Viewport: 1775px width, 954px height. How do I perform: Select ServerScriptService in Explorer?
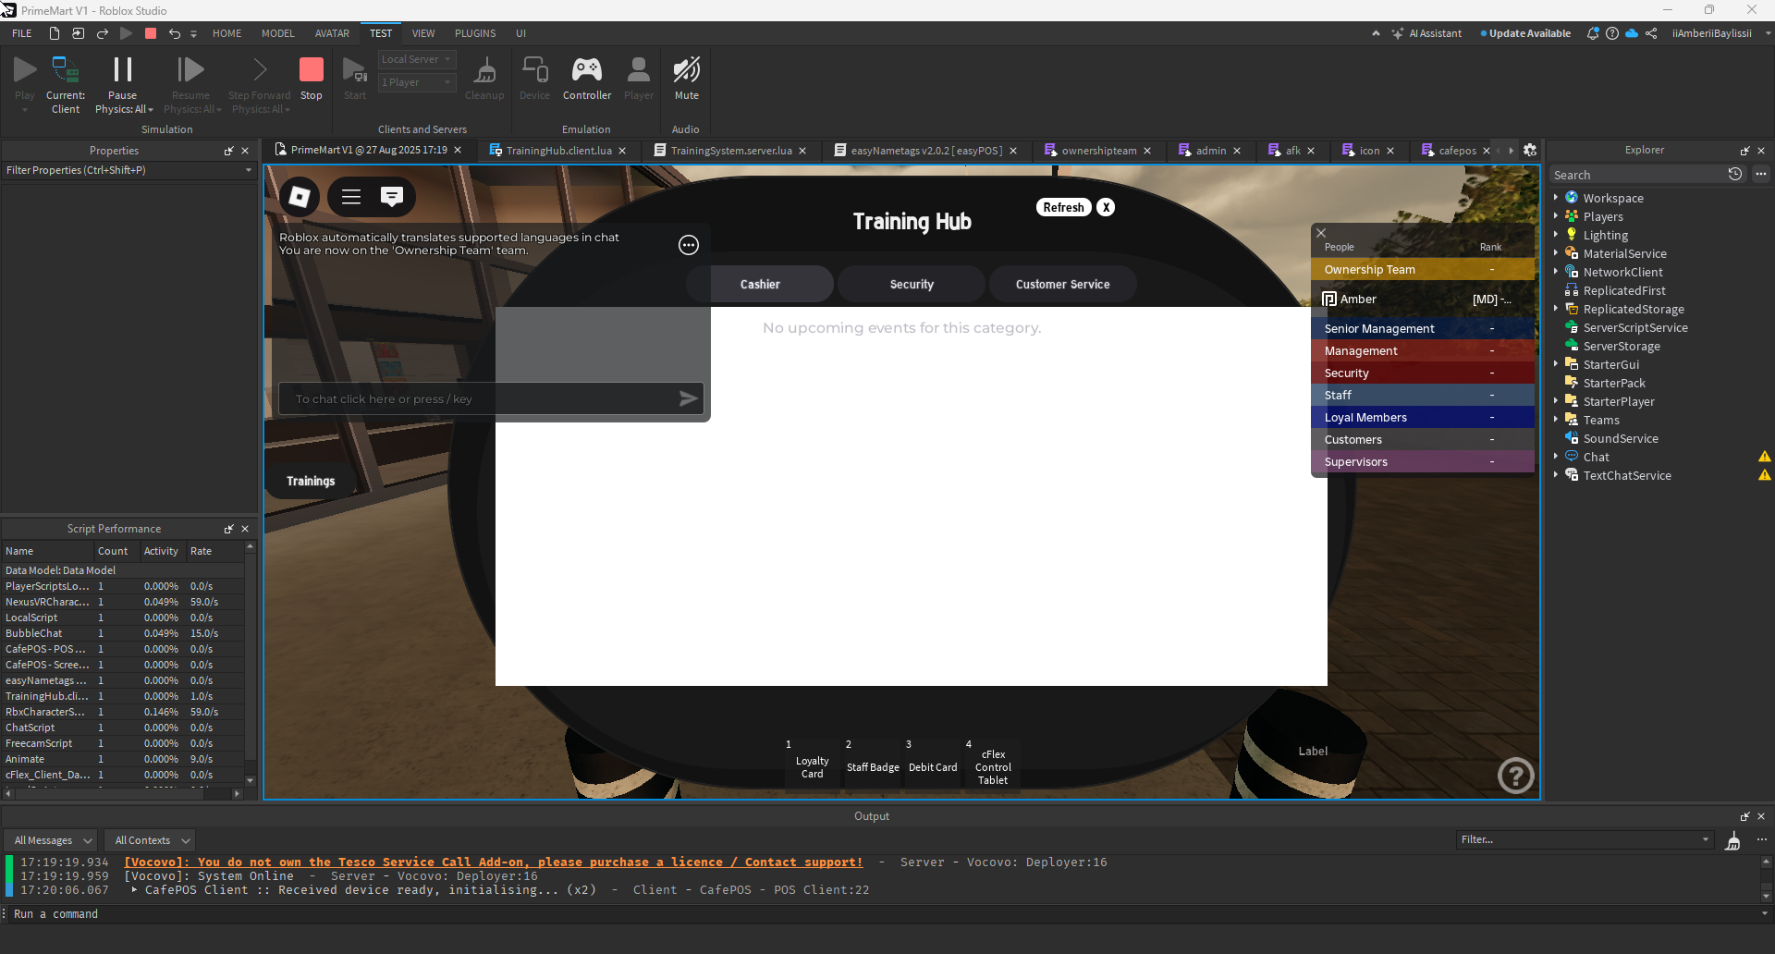tap(1634, 327)
